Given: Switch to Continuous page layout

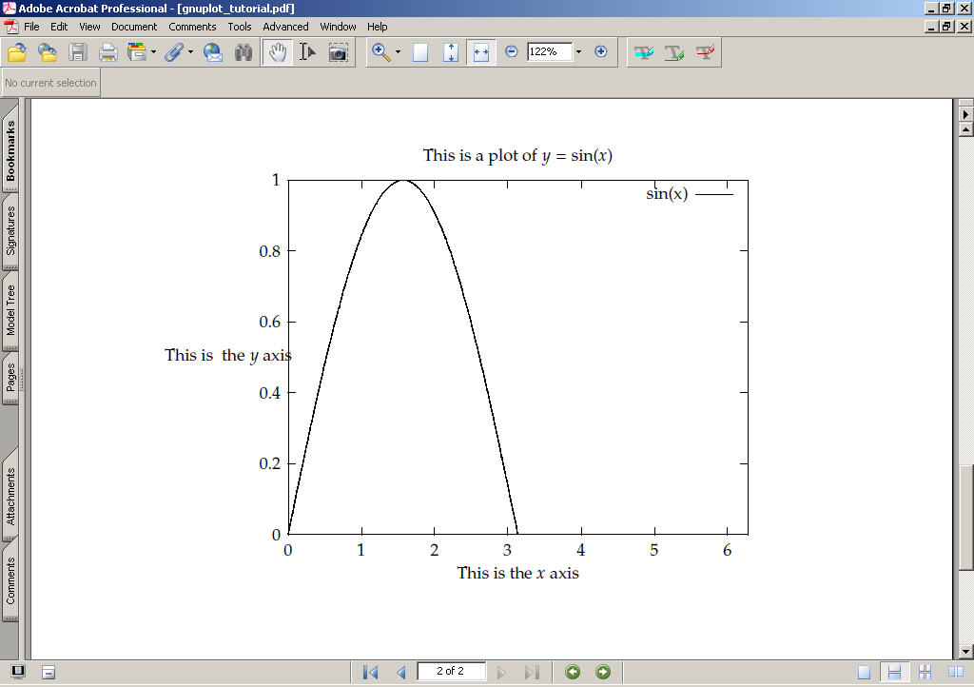Looking at the screenshot, I should click(x=894, y=672).
